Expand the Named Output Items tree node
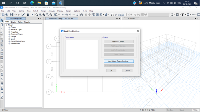 click(9, 41)
